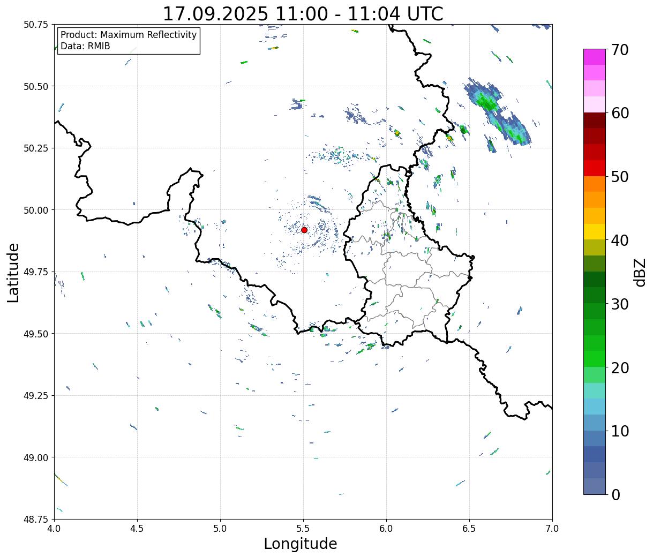Image resolution: width=653 pixels, height=557 pixels.
Task: Click the 'Latitude' axis label
Action: click(13, 273)
